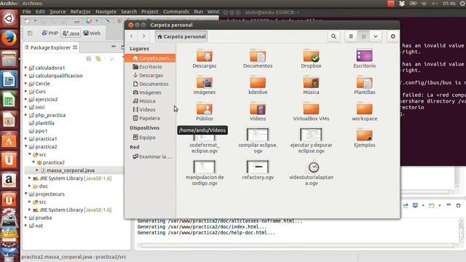This screenshot has height=262, width=466.
Task: Expand Cercle project tree node
Action: (26, 84)
